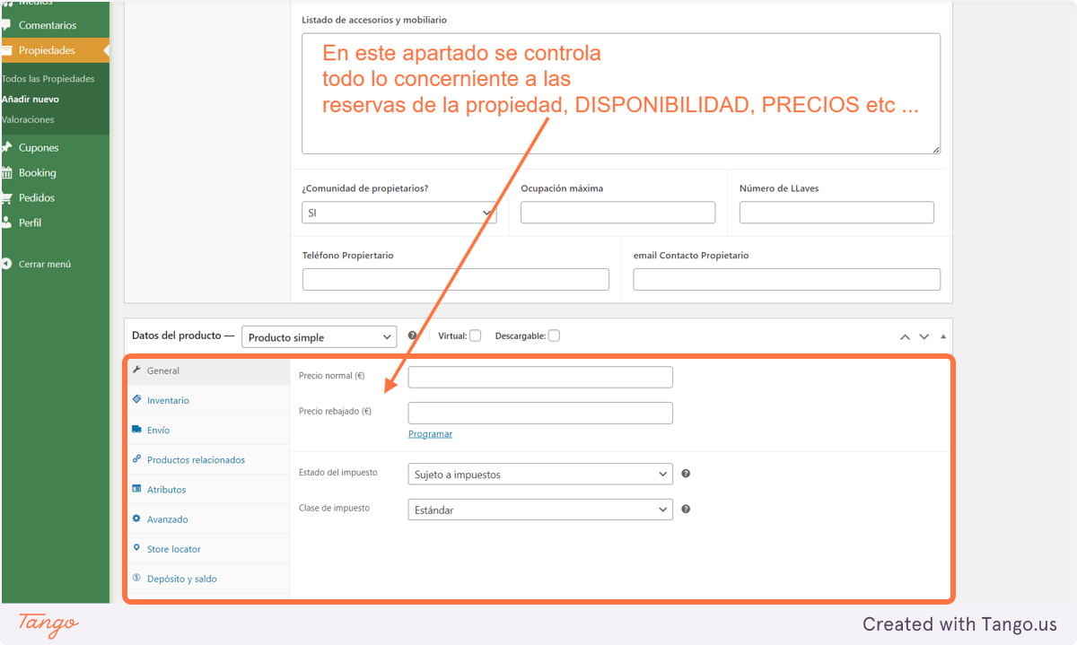Switch to the Store locator tab
This screenshot has width=1077, height=645.
208,549
